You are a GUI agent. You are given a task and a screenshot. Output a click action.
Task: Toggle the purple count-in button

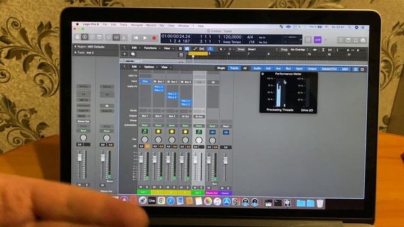point(318,40)
